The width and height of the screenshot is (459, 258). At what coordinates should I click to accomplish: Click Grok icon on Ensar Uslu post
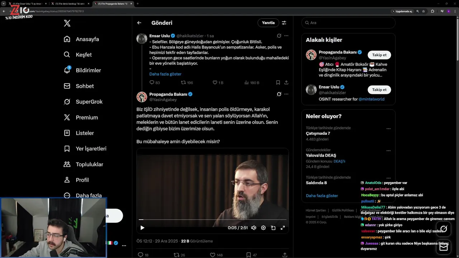(279, 36)
